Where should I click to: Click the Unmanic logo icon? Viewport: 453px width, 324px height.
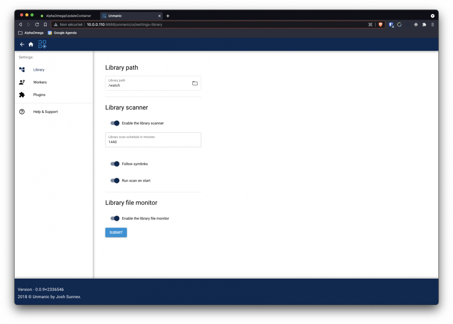42,44
